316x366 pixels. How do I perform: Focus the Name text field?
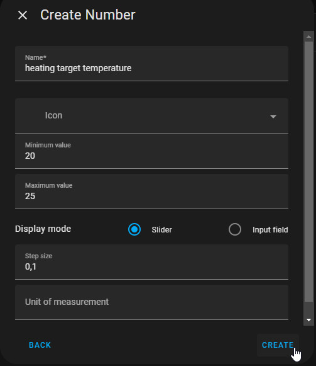tap(151, 64)
